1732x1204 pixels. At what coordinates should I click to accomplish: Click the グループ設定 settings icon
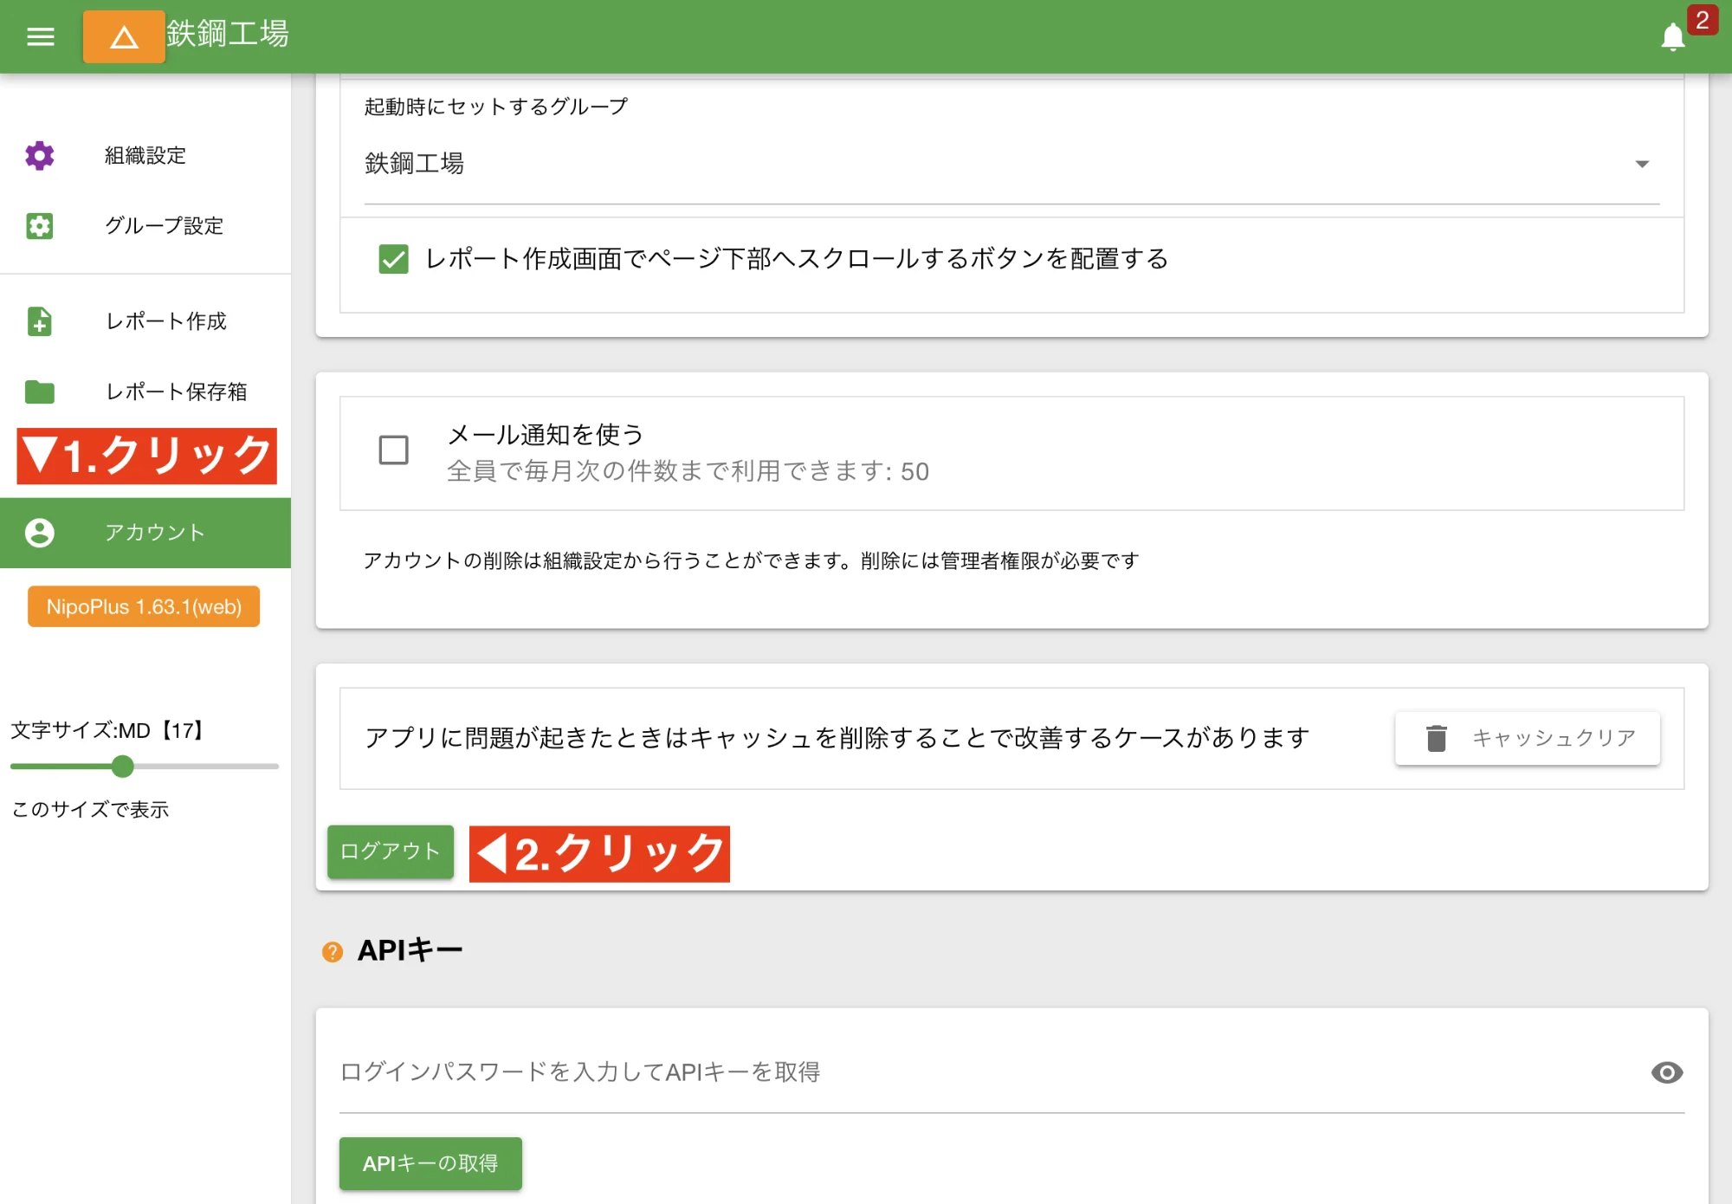tap(38, 226)
